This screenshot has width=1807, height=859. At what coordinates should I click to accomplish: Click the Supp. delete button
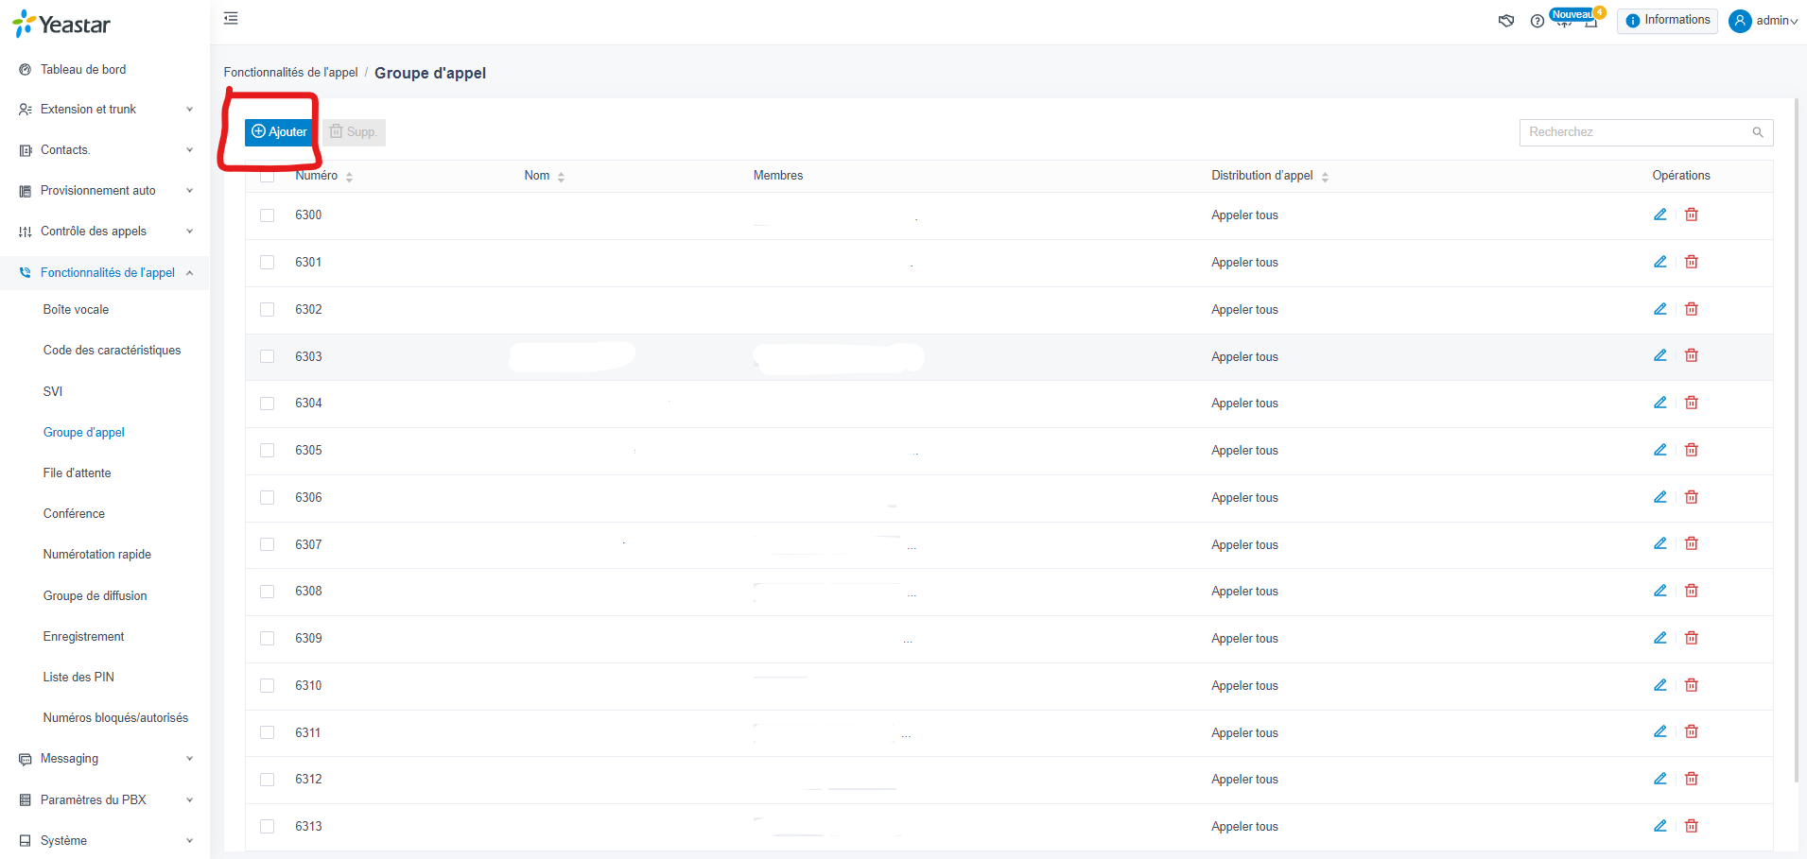(354, 132)
